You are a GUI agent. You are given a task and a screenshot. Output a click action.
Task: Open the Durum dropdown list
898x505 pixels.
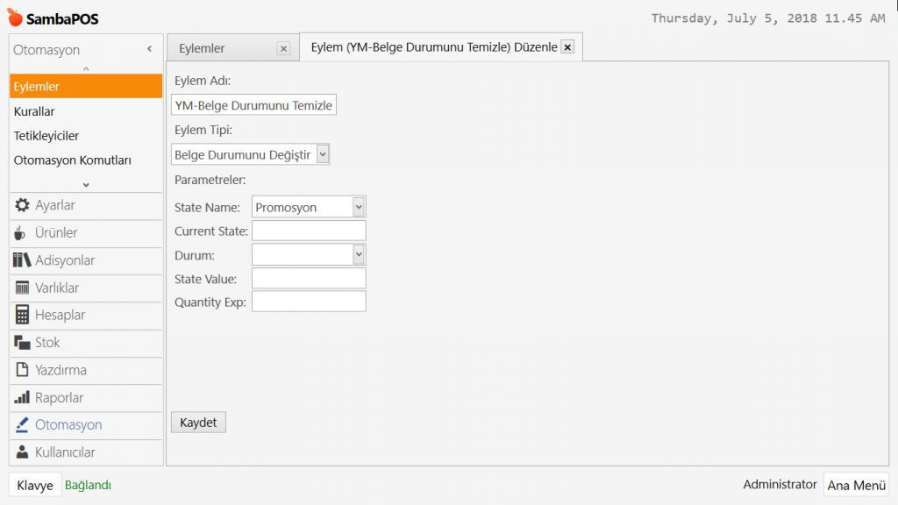358,254
